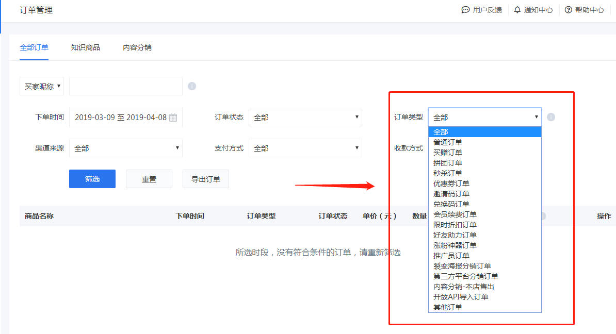Image resolution: width=616 pixels, height=334 pixels.
Task: Select 全部 in the order type list
Action: (x=485, y=132)
